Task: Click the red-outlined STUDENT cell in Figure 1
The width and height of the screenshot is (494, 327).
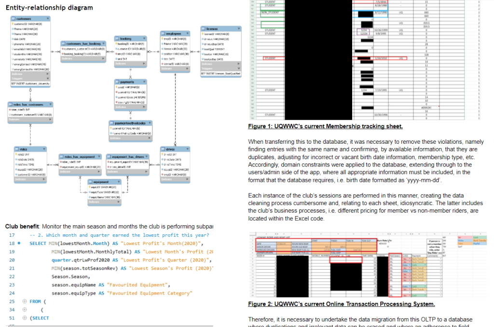Action: click(274, 58)
